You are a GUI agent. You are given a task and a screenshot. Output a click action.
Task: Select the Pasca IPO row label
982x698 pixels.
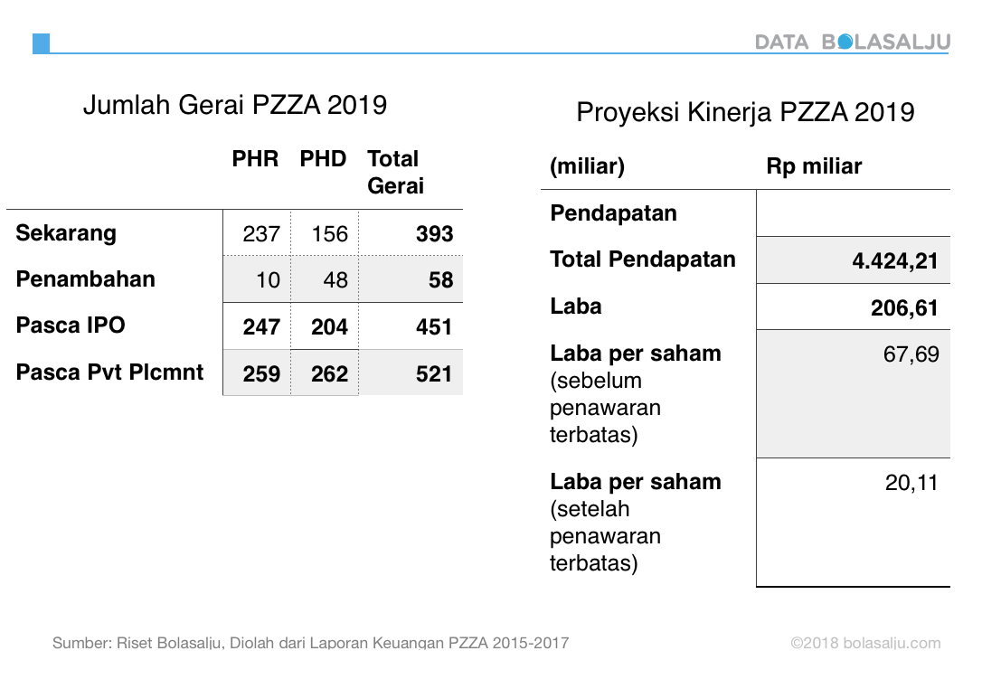71,325
